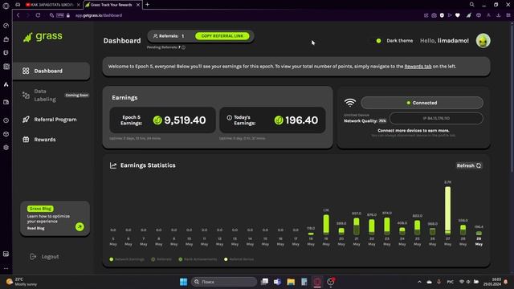The image size is (514, 289).
Task: Open the Read Blog link
Action: click(35, 228)
